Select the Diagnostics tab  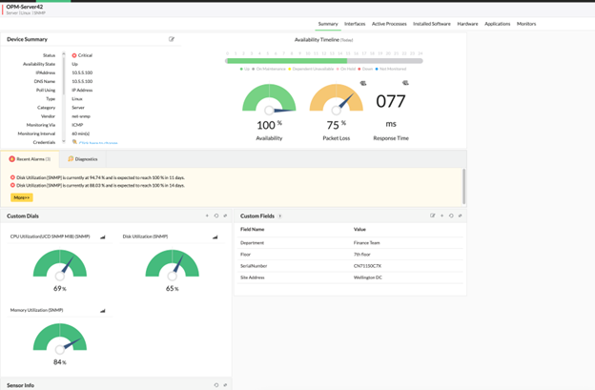pyautogui.click(x=83, y=159)
